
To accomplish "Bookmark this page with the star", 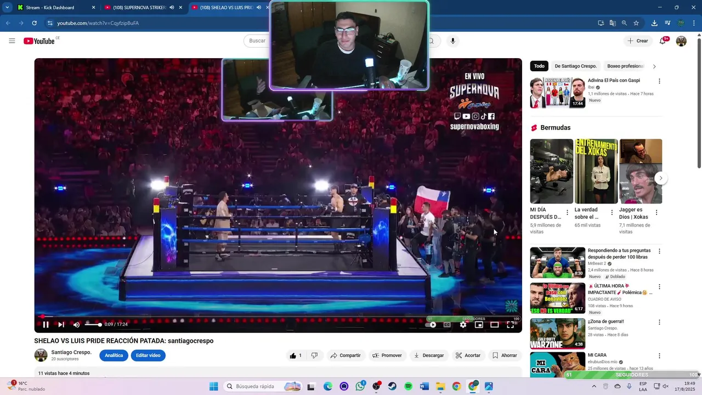I will (636, 23).
